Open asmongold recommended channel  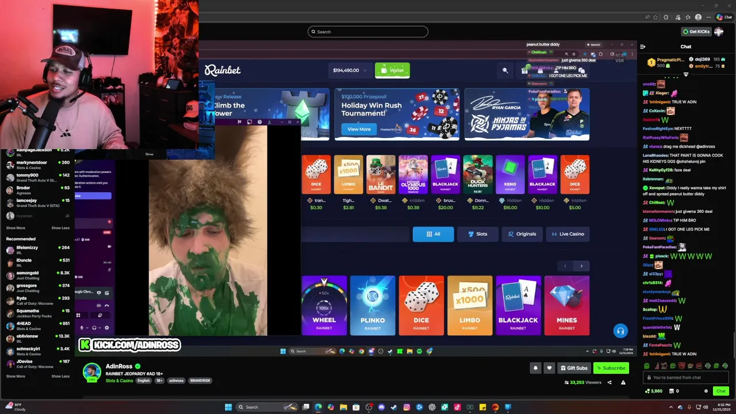pos(37,275)
